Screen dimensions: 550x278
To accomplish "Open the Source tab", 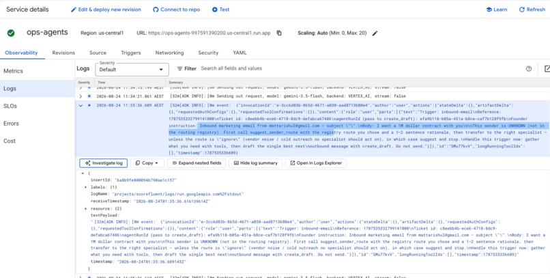I will pos(98,53).
